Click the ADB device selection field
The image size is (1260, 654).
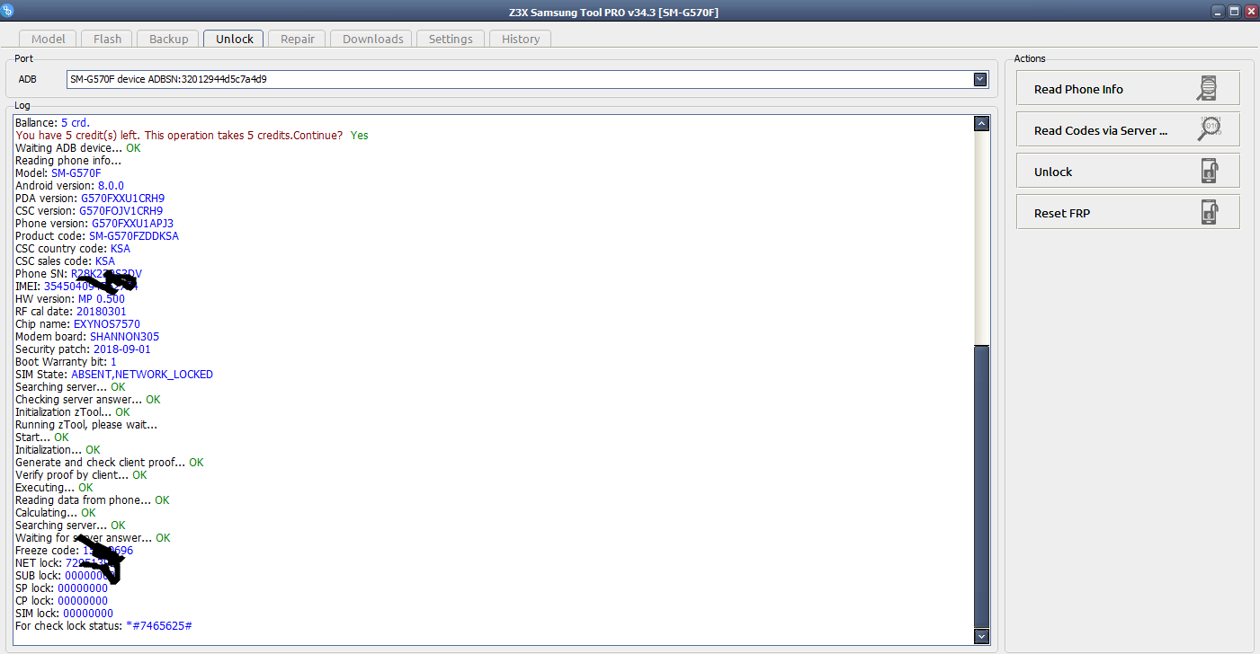click(527, 79)
